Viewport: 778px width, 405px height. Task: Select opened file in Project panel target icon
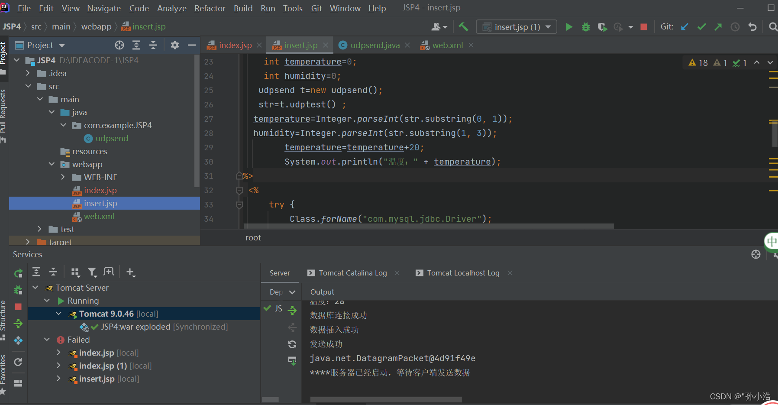click(x=119, y=45)
